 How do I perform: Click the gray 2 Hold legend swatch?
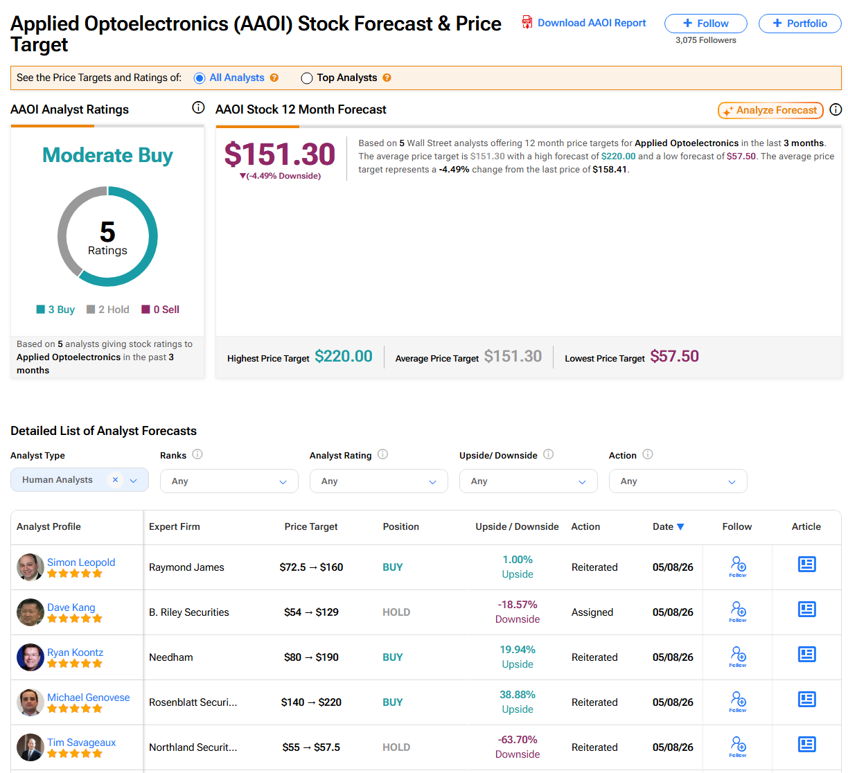[91, 310]
